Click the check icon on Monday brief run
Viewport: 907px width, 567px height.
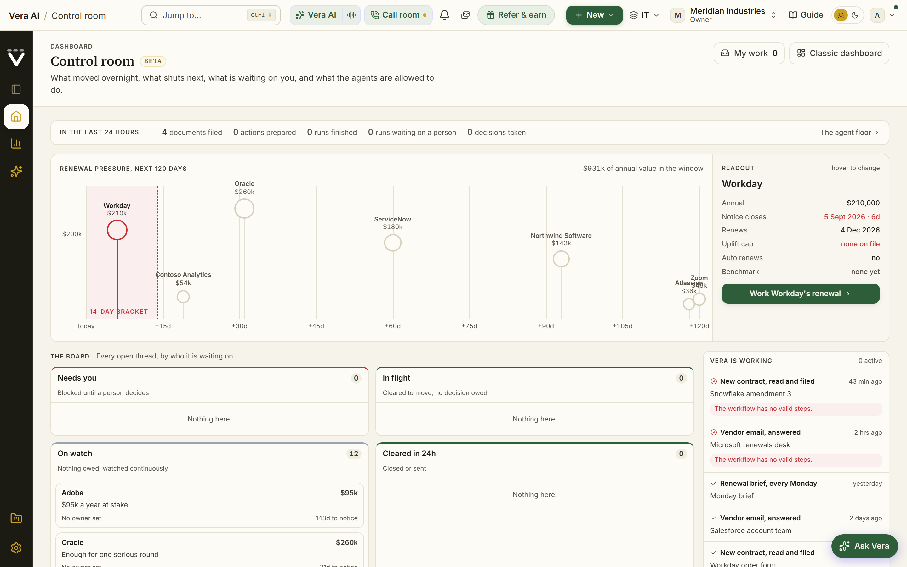tap(714, 484)
